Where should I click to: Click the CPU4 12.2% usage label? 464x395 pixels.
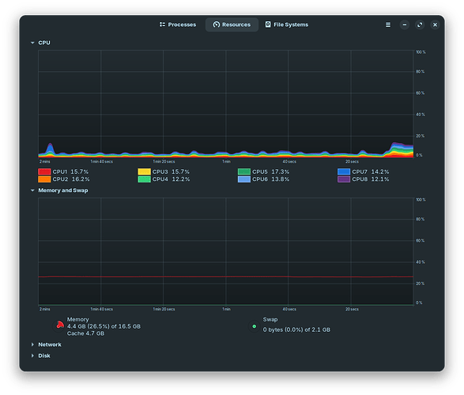(x=171, y=179)
